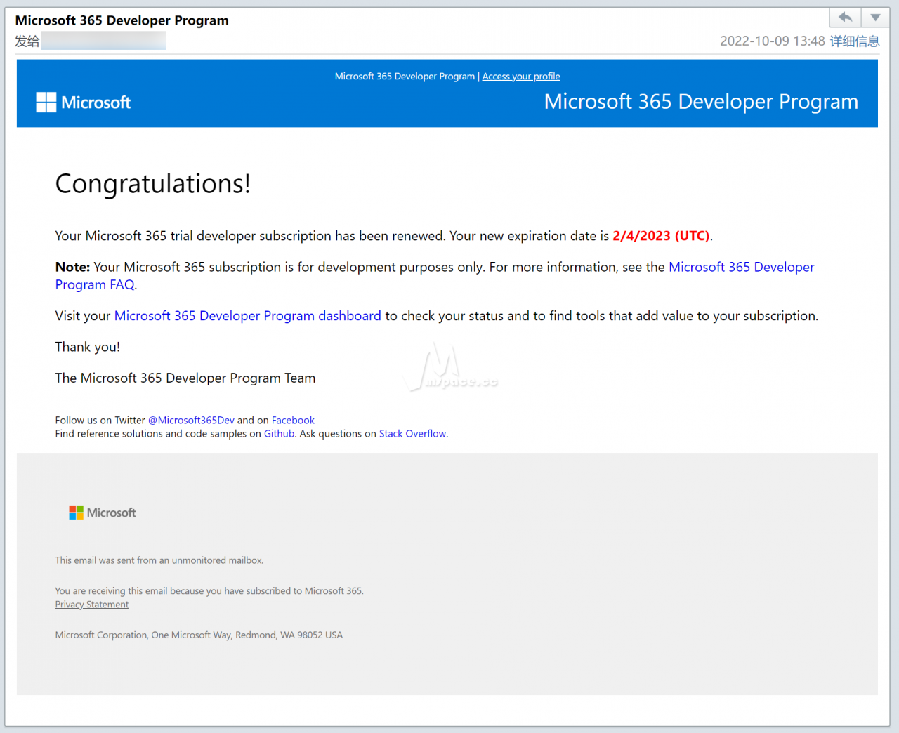Click the timestamp 2022-10-09 13:48
Viewport: 899px width, 733px height.
point(772,41)
